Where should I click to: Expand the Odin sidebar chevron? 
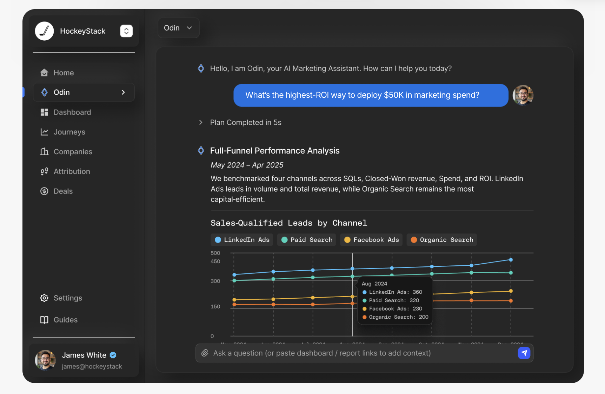tap(123, 92)
